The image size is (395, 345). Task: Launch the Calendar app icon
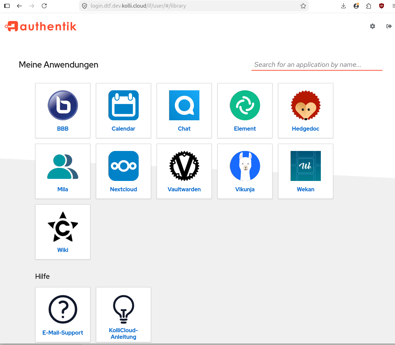pyautogui.click(x=124, y=105)
